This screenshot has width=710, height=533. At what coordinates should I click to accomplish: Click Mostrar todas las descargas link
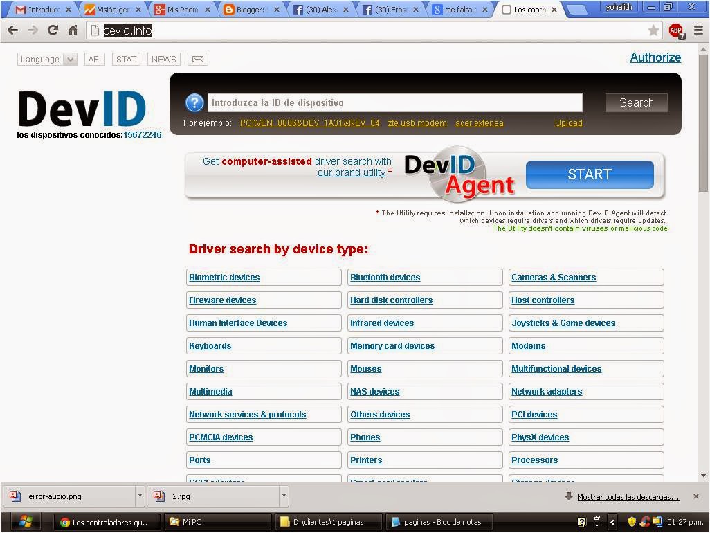point(628,497)
